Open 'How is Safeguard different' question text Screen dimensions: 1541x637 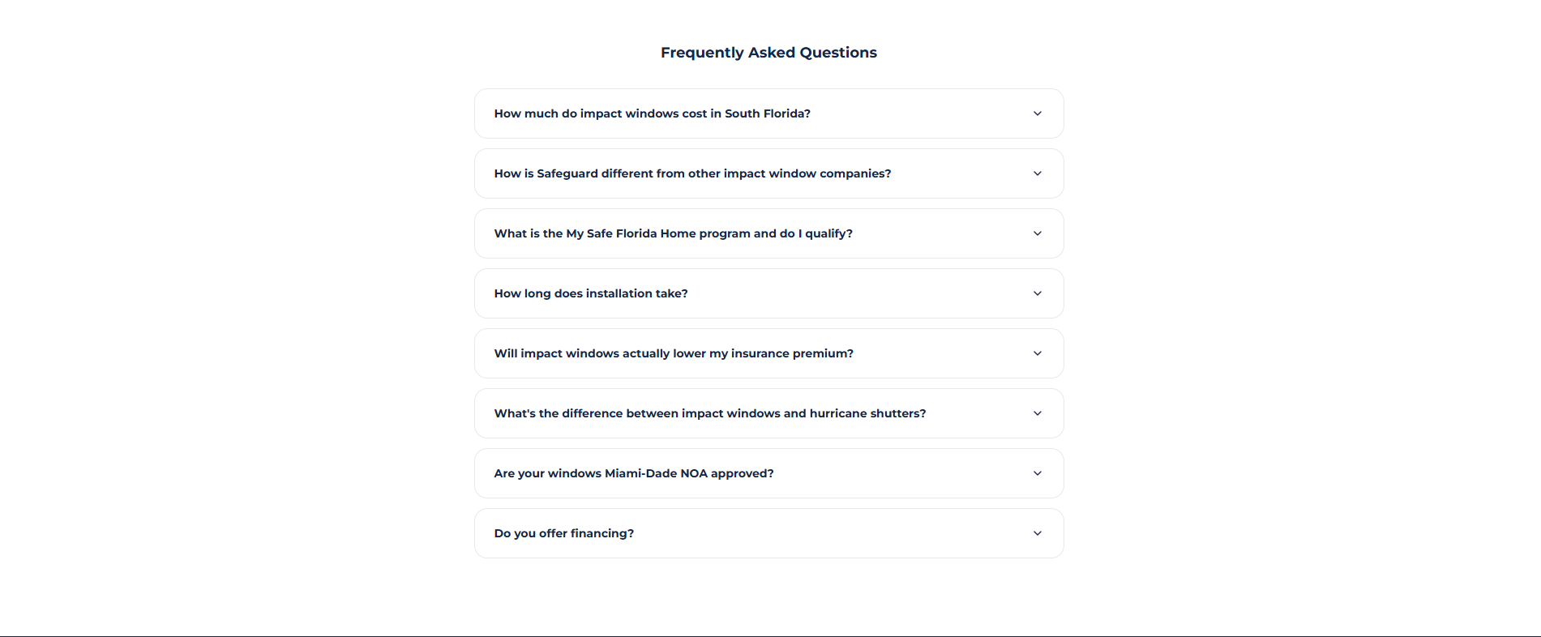pyautogui.click(x=693, y=173)
